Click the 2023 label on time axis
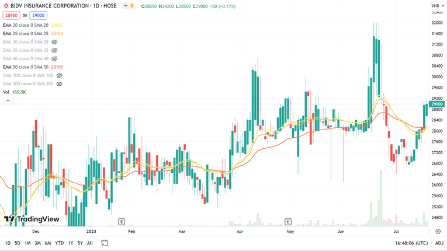447x251 pixels. pyautogui.click(x=91, y=231)
